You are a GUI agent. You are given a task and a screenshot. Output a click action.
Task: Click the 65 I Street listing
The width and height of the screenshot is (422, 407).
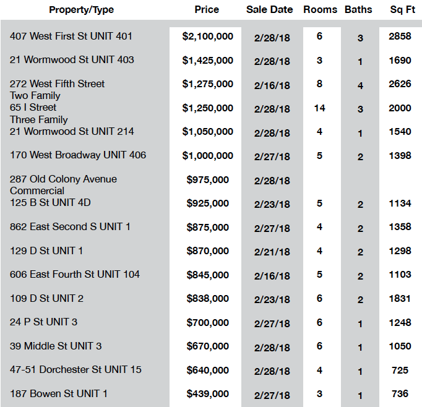(33, 108)
